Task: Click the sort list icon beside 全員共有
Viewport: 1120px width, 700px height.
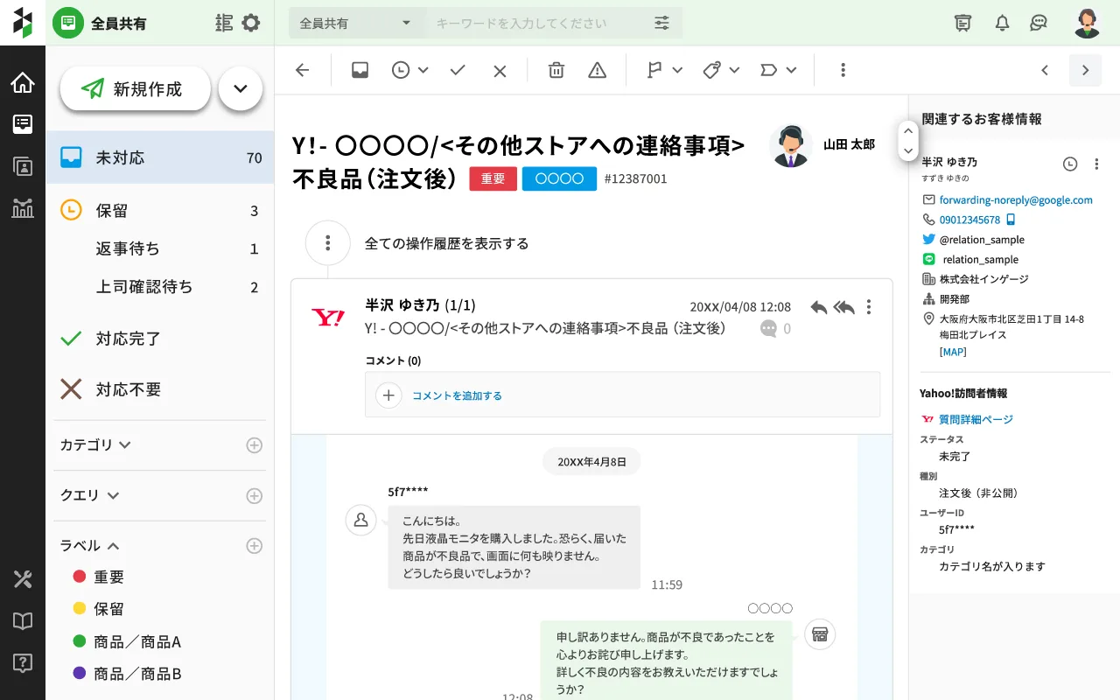Action: point(224,23)
